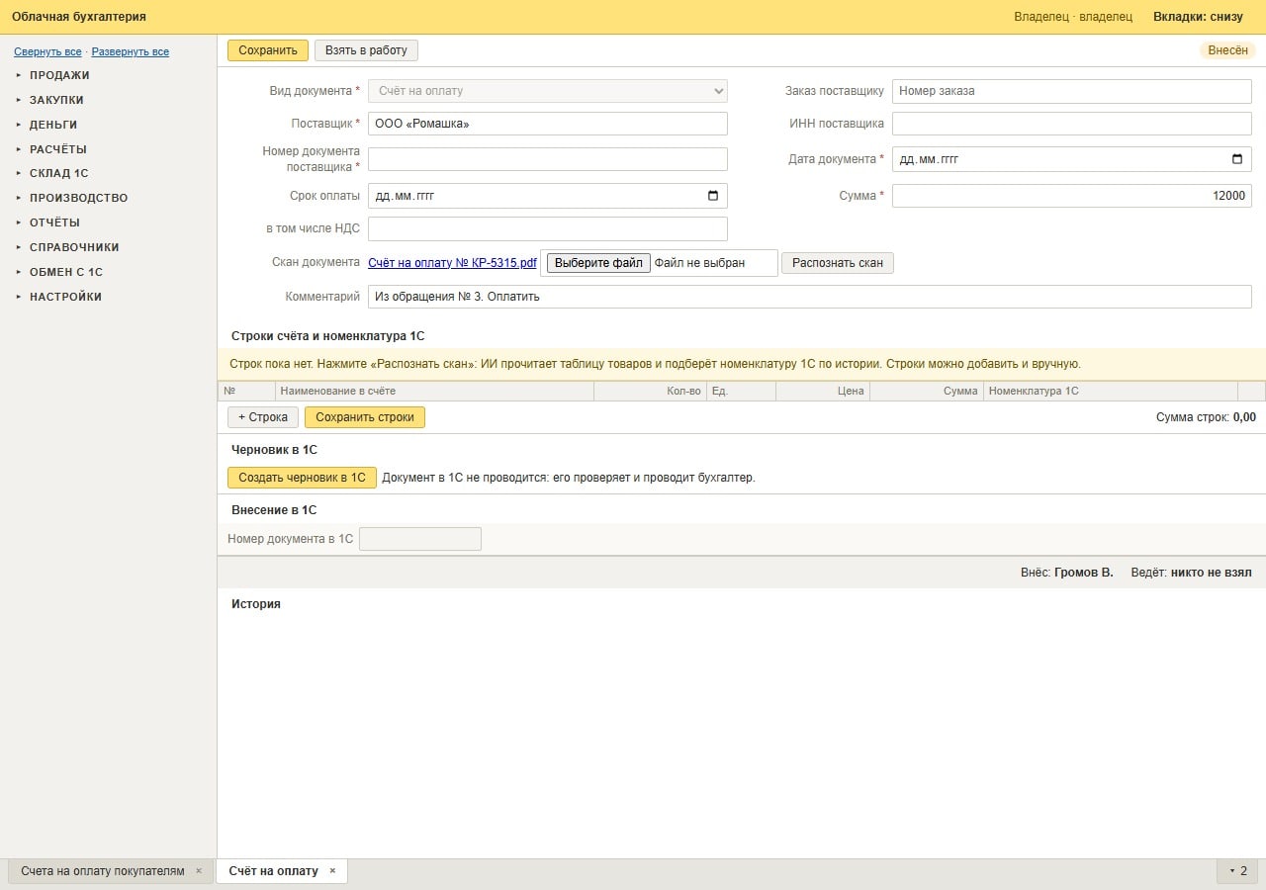The image size is (1266, 890).
Task: Expand the СКЛАД 1С section
Action: [58, 173]
